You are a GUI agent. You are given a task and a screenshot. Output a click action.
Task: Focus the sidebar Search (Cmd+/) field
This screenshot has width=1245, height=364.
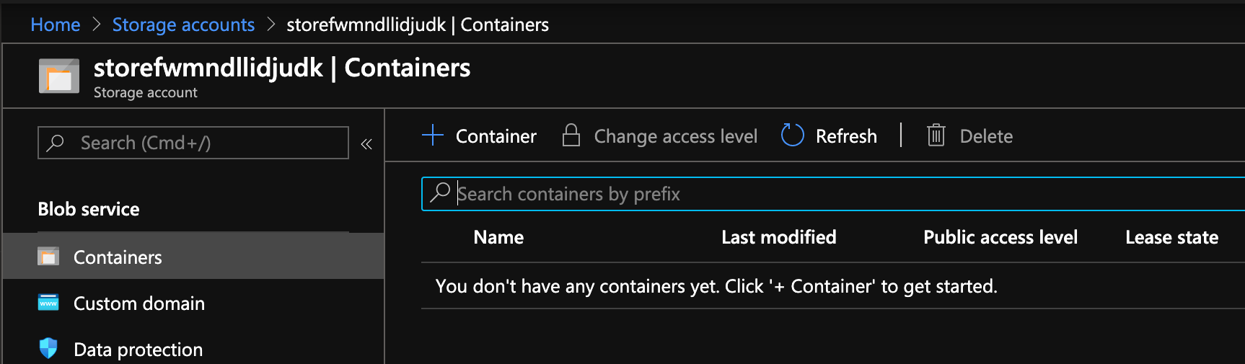coord(202,143)
